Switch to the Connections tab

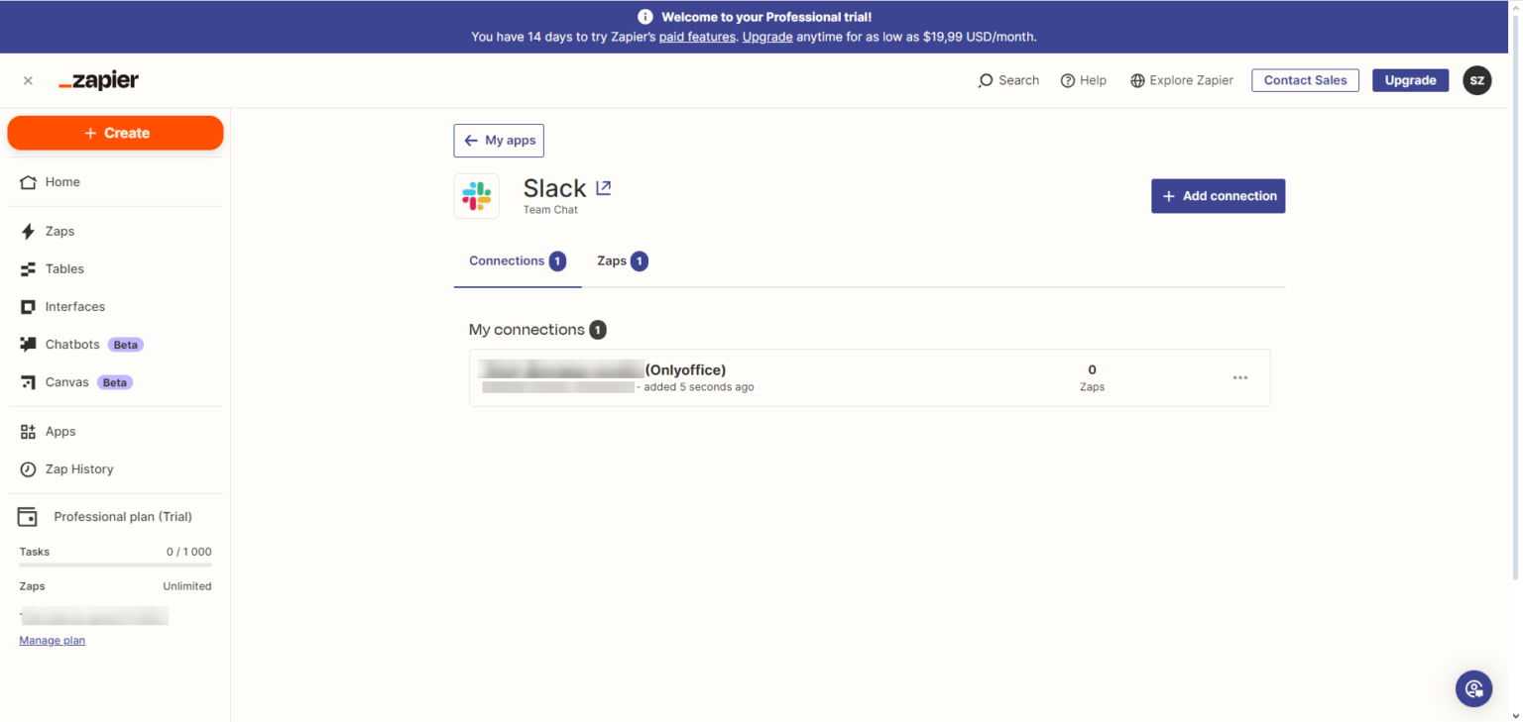click(517, 260)
